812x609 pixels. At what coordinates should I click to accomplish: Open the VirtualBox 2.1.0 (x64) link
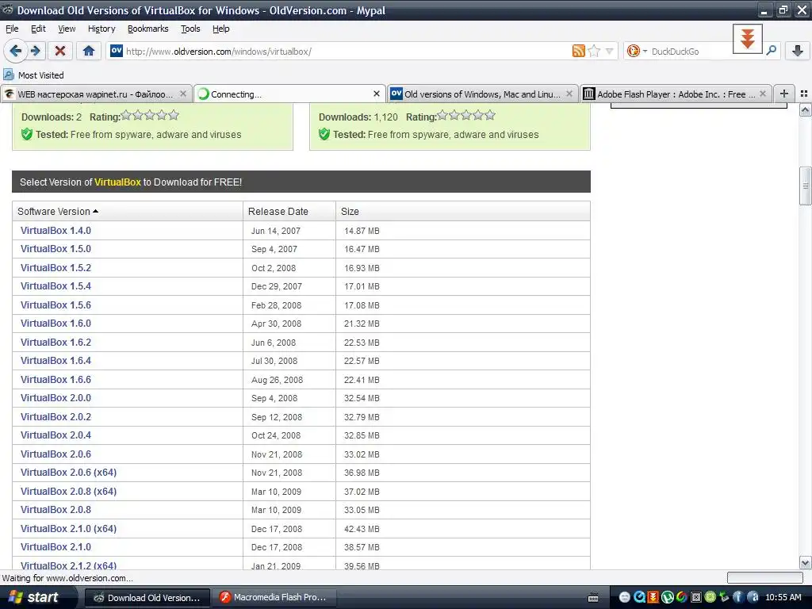point(69,528)
